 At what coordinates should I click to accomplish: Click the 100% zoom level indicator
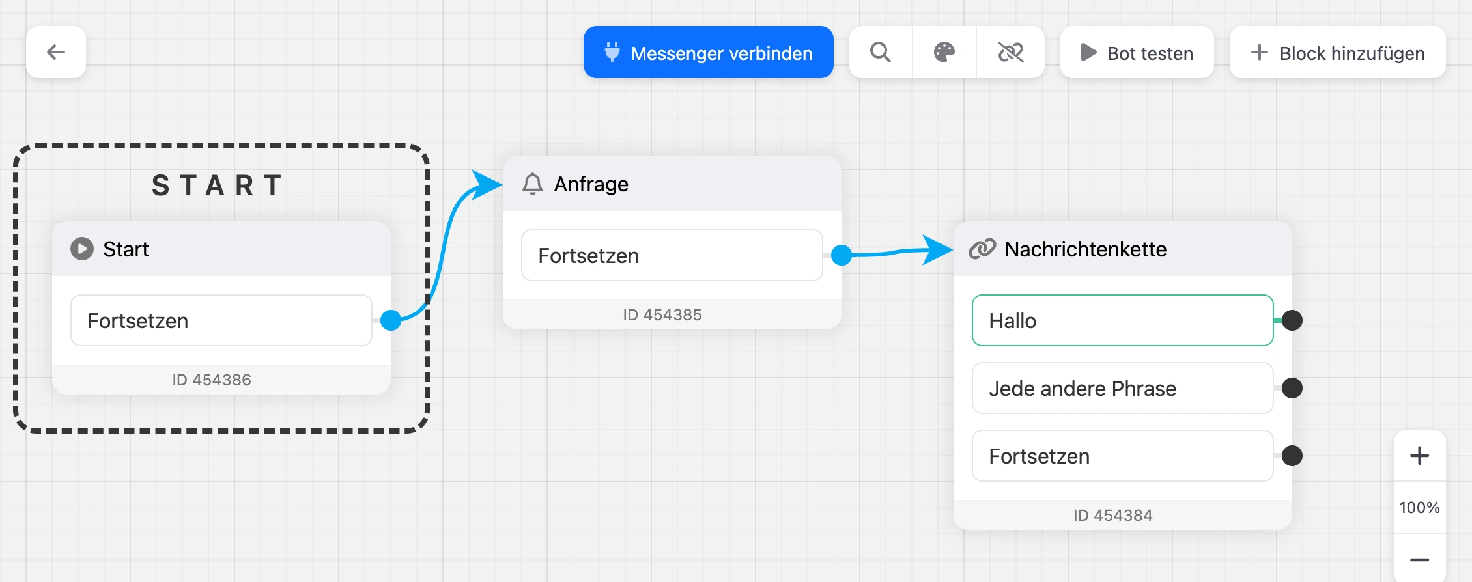[1420, 508]
